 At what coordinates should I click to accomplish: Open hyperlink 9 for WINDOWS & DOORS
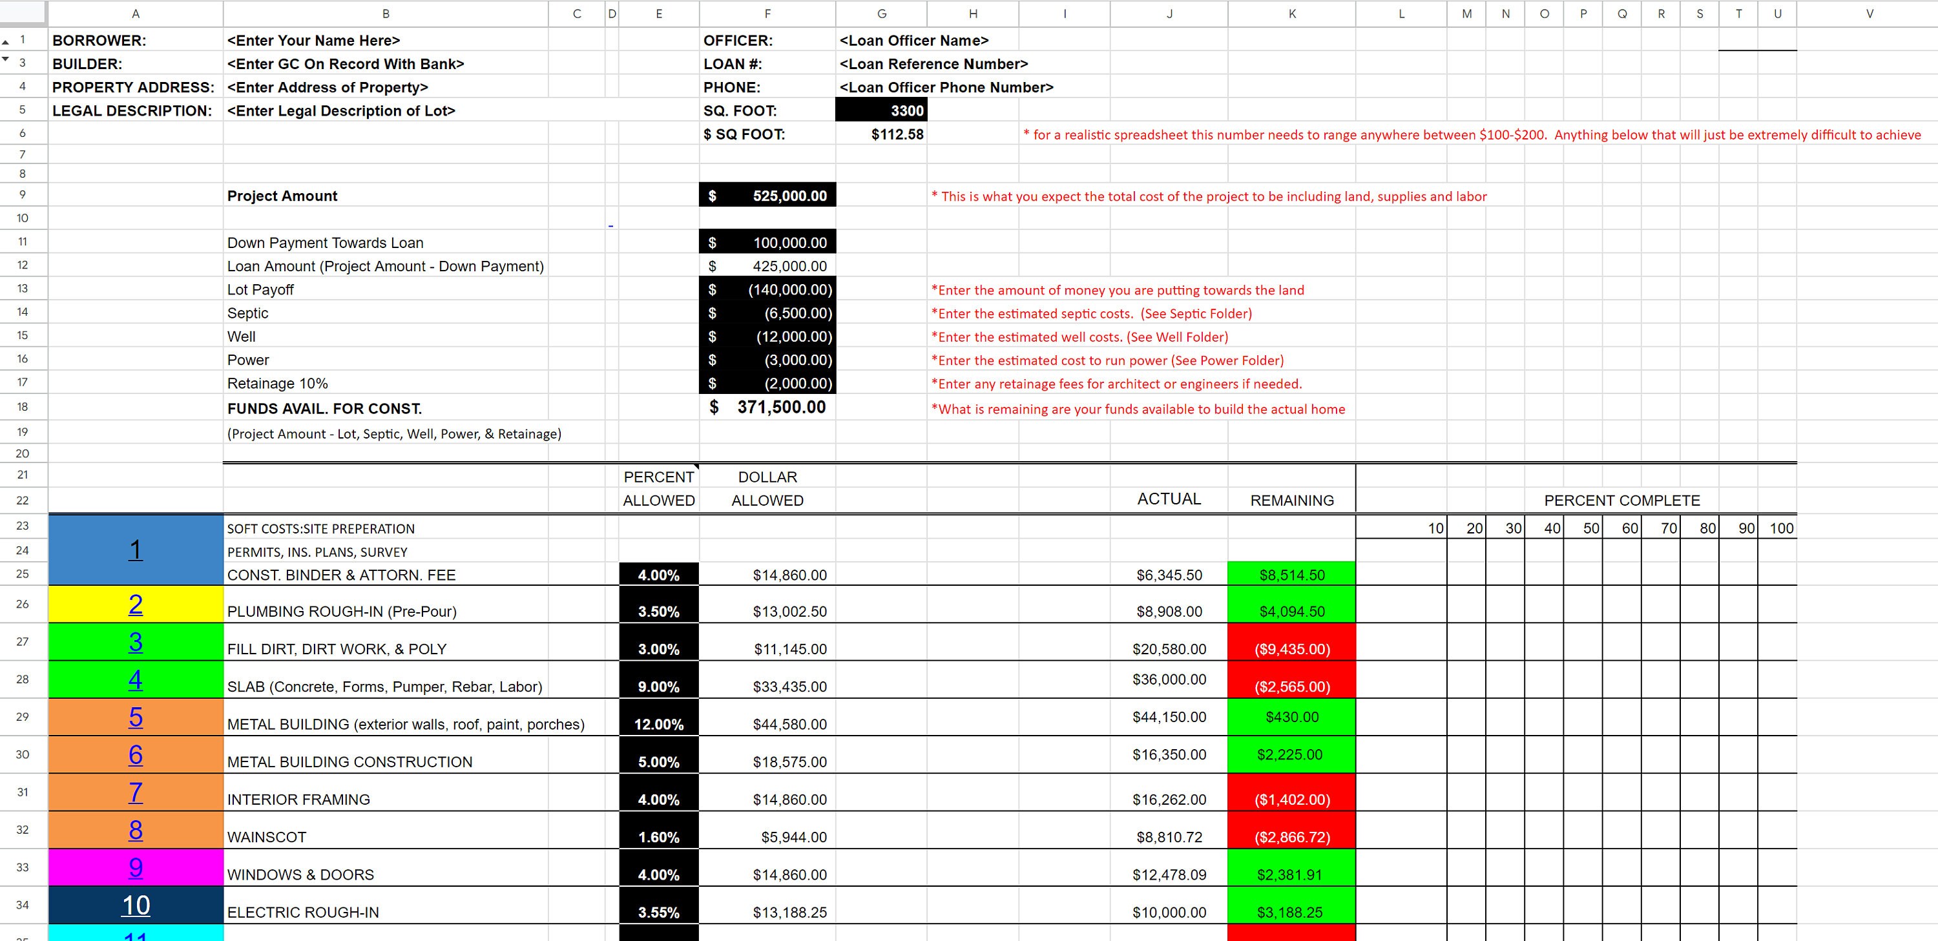pyautogui.click(x=136, y=867)
